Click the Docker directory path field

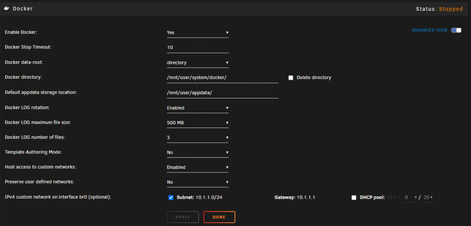[223, 77]
